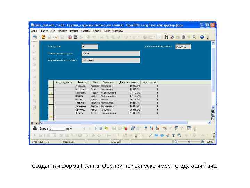Image resolution: width=250 pixels, height=188 pixels.
Task: Click the birth date cell 14.02.91
Action: (x=128, y=106)
